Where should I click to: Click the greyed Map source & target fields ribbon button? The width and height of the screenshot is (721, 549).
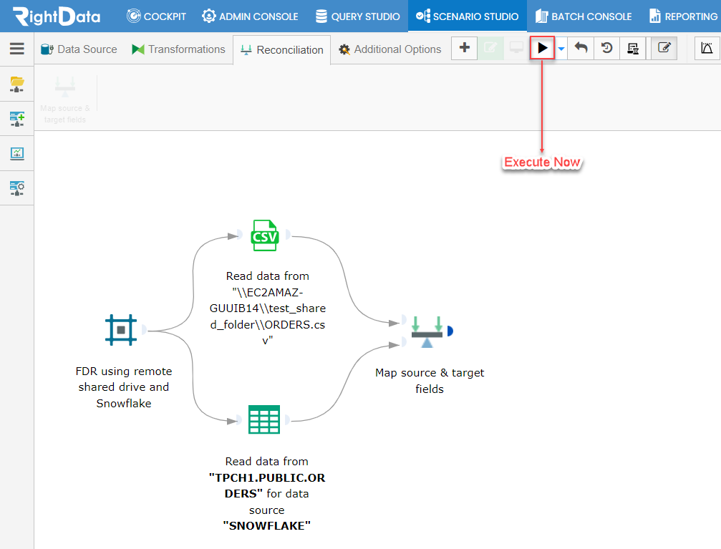tap(65, 99)
